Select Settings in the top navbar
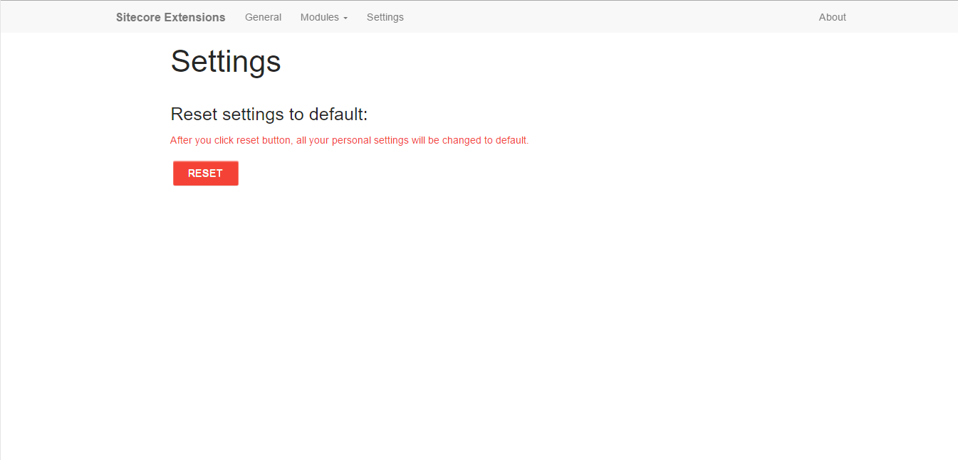958x460 pixels. tap(385, 17)
